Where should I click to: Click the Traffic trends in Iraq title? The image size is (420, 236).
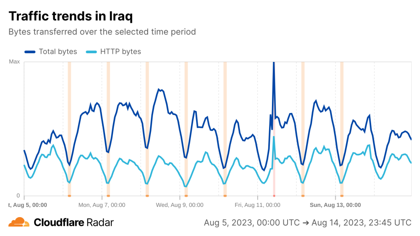tap(71, 16)
